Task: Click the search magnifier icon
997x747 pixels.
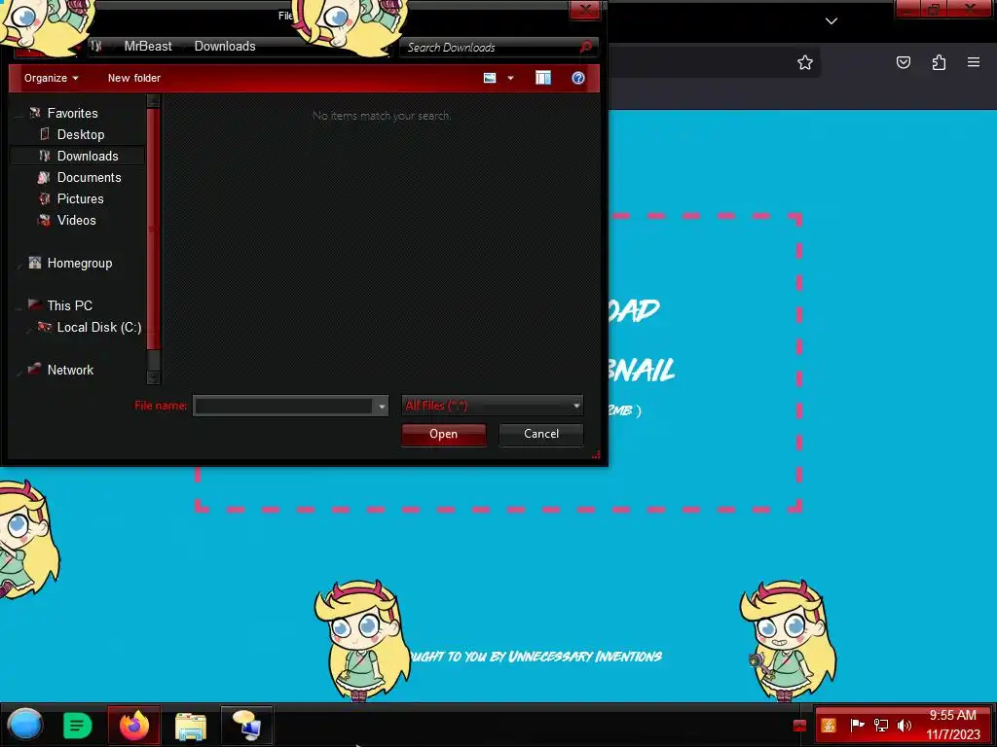Action: [x=586, y=47]
